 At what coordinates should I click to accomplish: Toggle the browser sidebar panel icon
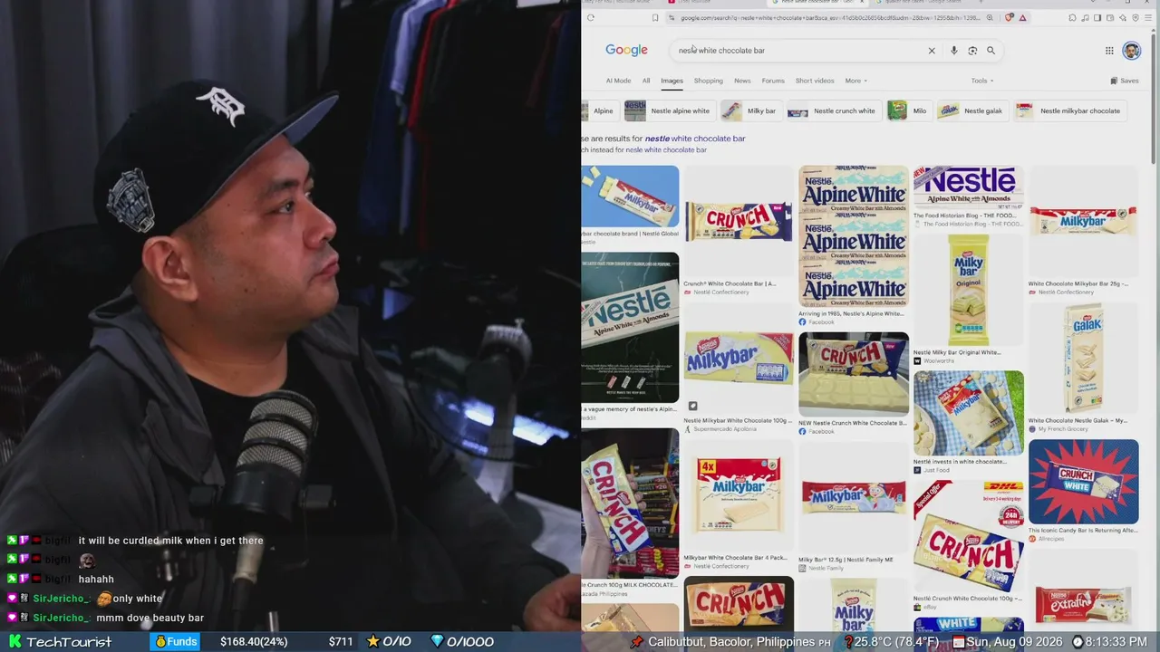(1097, 17)
